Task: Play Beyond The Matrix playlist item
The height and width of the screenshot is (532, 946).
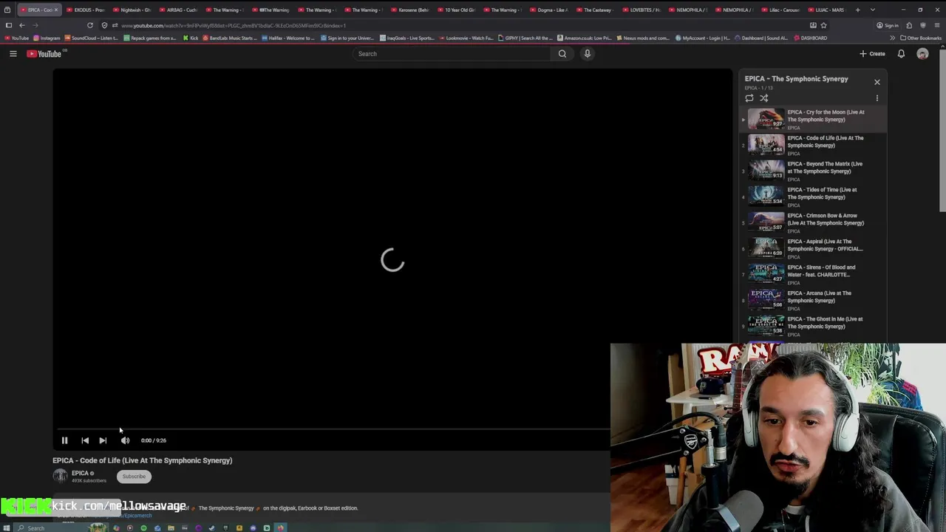Action: pyautogui.click(x=813, y=171)
